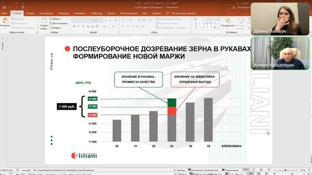Switch to Insert (Вставка) tab
Image resolution: width=312 pixels, height=175 pixels.
click(x=30, y=13)
